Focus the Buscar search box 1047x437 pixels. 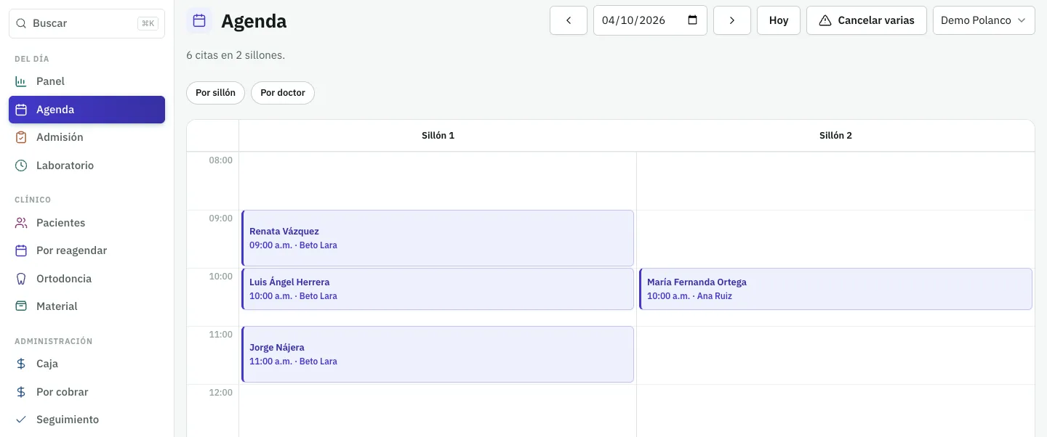click(x=87, y=23)
